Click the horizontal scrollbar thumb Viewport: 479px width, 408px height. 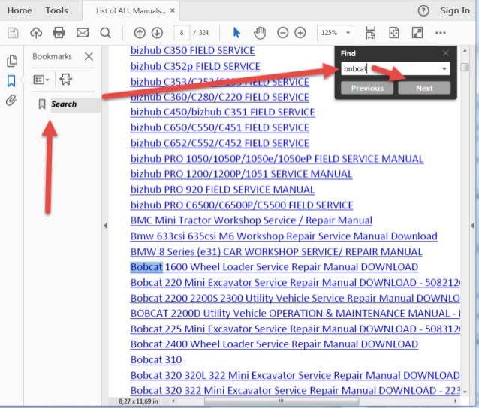click(x=282, y=400)
